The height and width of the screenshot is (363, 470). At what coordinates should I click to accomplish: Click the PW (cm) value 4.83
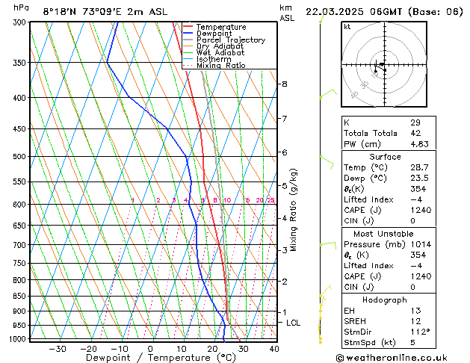click(x=419, y=144)
